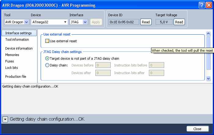Image resolution: width=214 pixels, height=135 pixels.
Task: Click the scroll down arrow in settings panel
Action: point(208,79)
